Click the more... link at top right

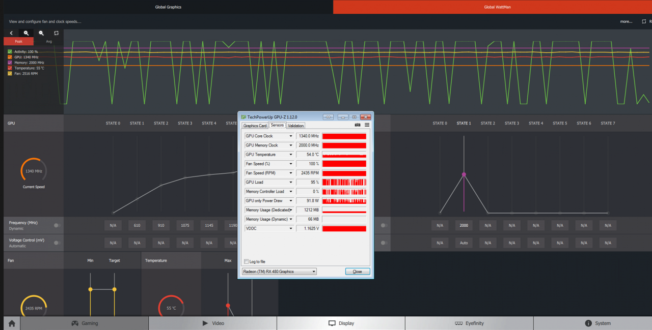pyautogui.click(x=627, y=21)
